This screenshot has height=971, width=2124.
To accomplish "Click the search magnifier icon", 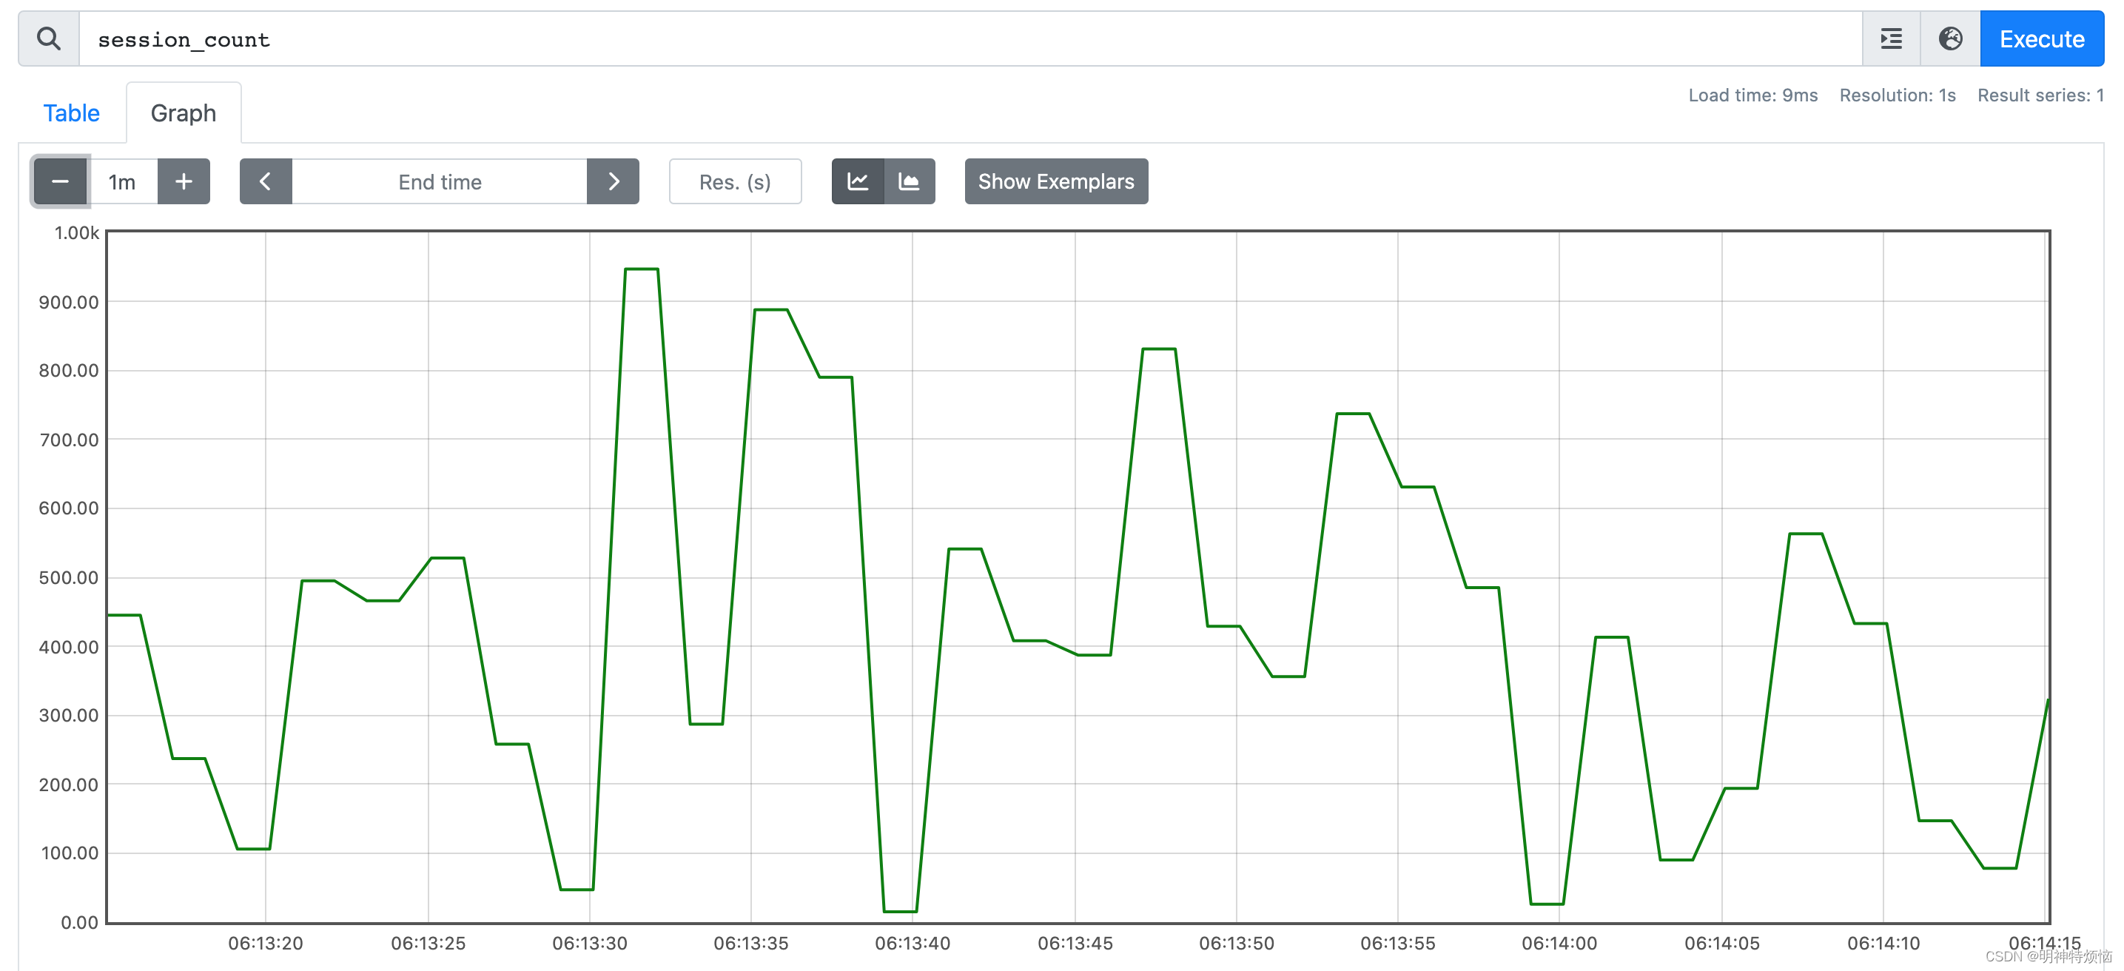I will coord(49,38).
